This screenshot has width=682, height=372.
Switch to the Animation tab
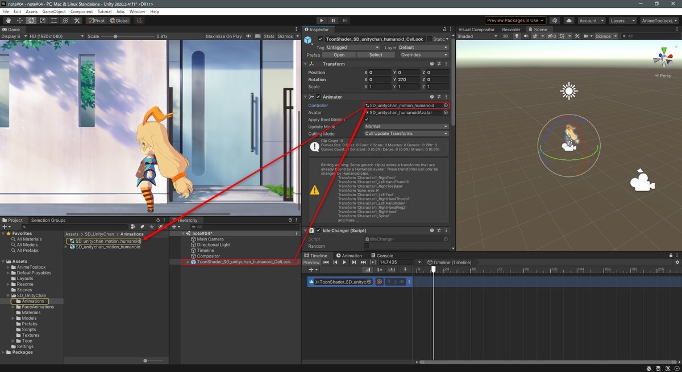349,256
